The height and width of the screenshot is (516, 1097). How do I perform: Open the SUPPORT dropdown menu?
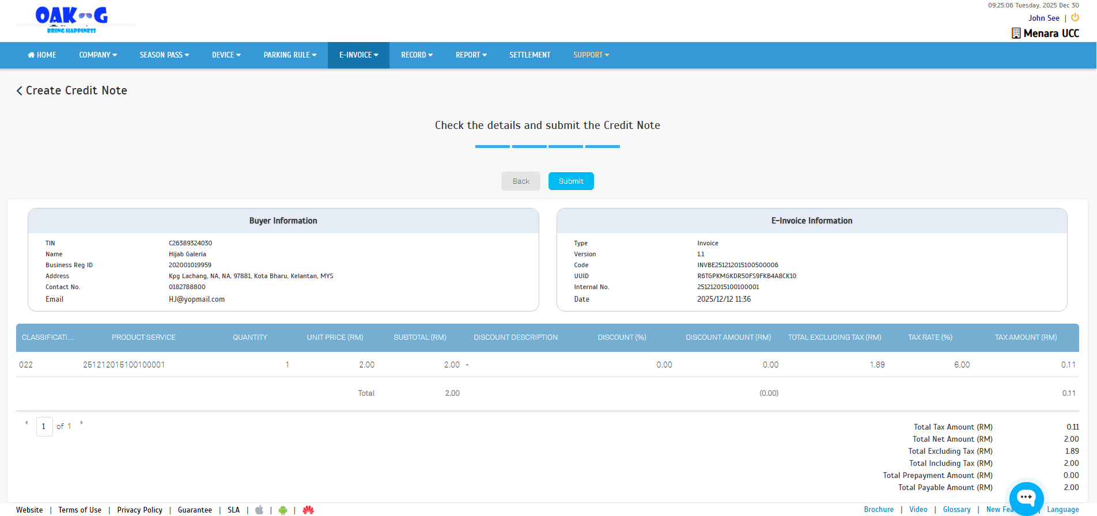[591, 55]
